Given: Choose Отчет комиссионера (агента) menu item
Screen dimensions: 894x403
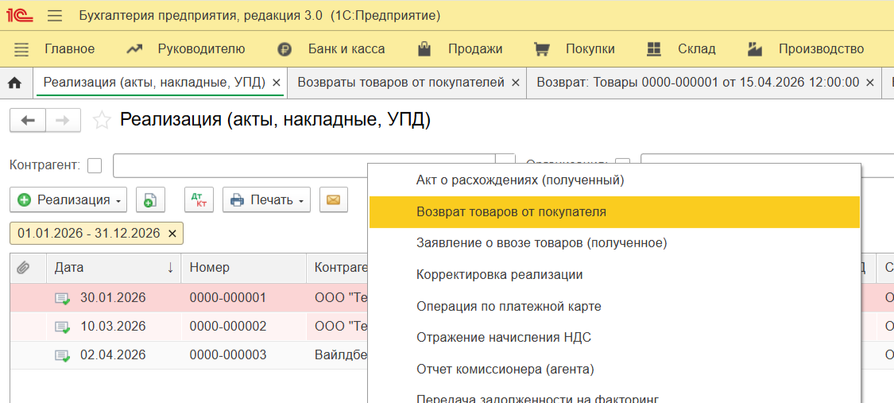Looking at the screenshot, I should coord(614,370).
